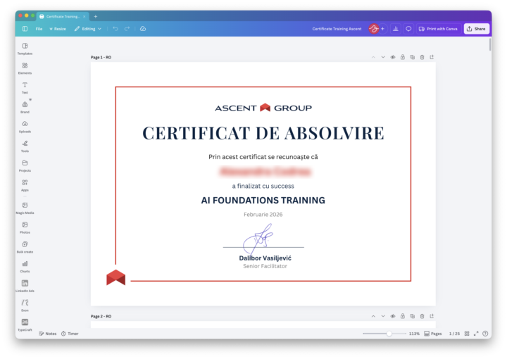Adjust the zoom slider handle
The height and width of the screenshot is (359, 507).
pos(389,334)
